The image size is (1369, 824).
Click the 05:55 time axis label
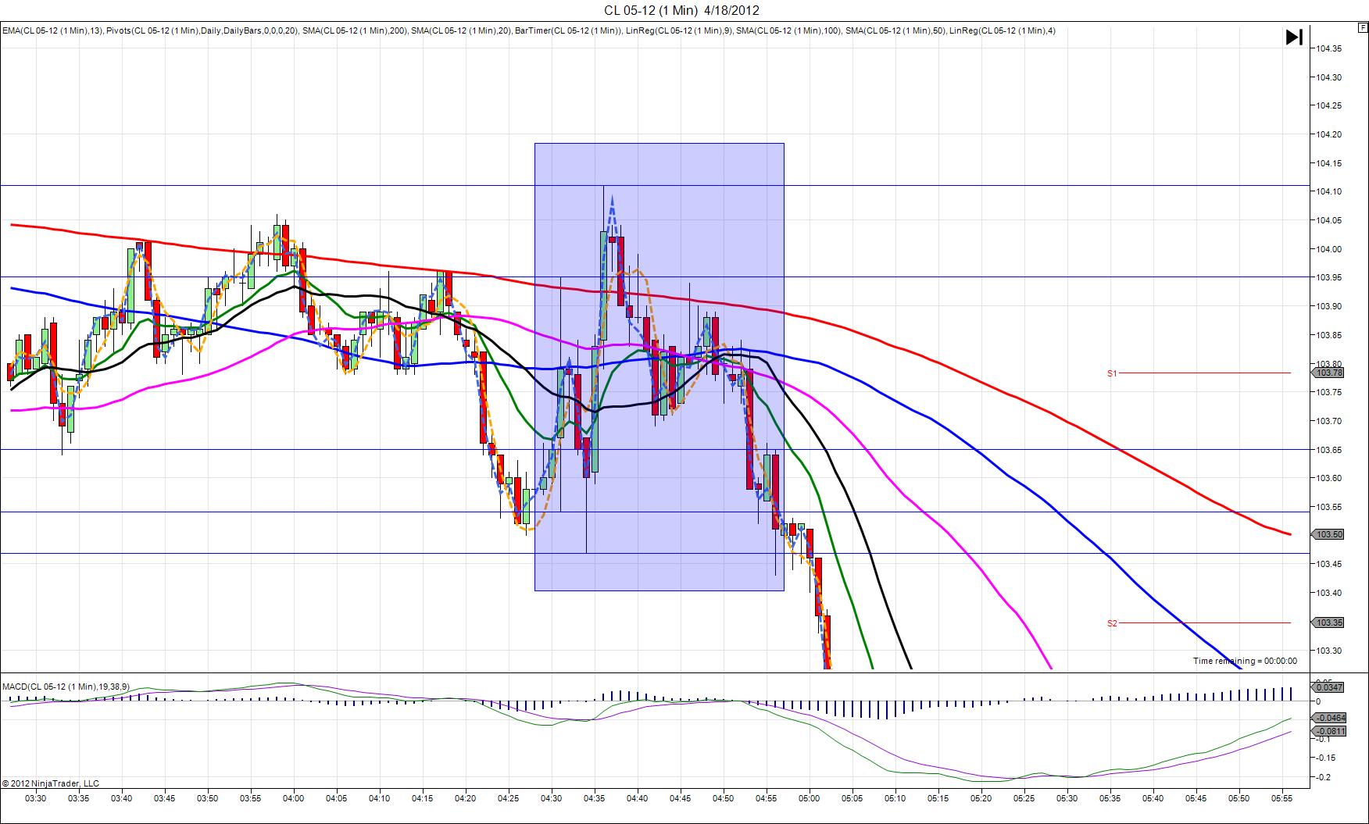tap(1281, 798)
